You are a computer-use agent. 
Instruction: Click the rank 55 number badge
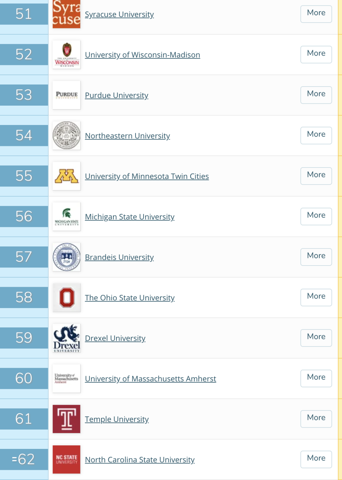24,176
